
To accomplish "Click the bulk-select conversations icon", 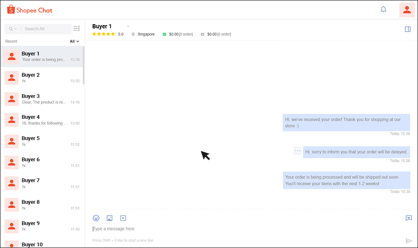I will [x=76, y=28].
